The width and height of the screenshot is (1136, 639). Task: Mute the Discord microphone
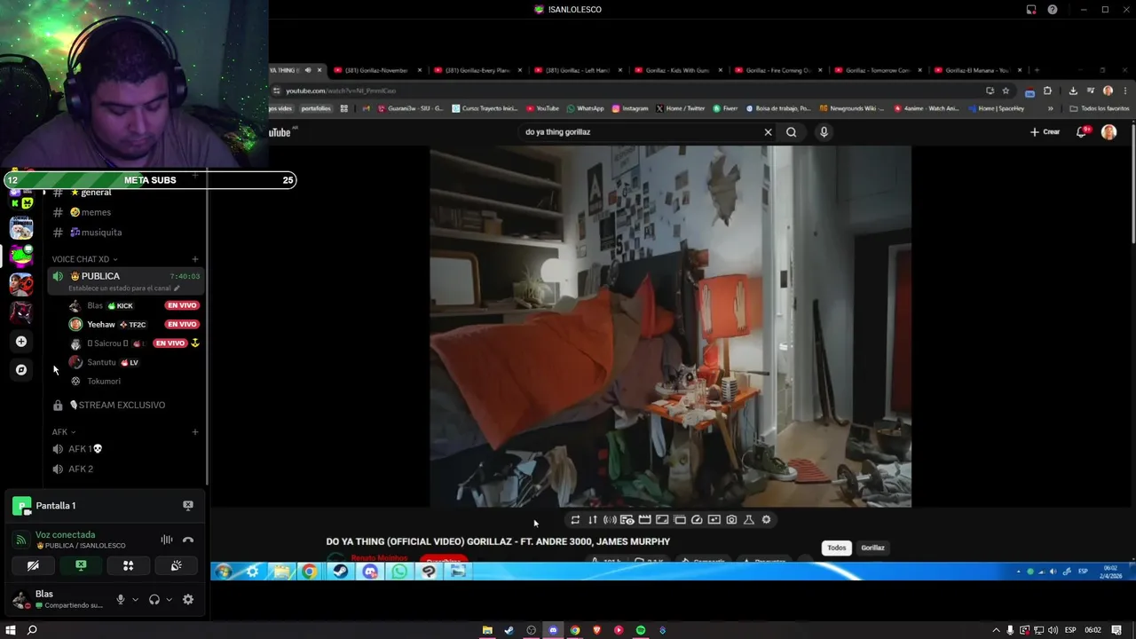pyautogui.click(x=121, y=600)
